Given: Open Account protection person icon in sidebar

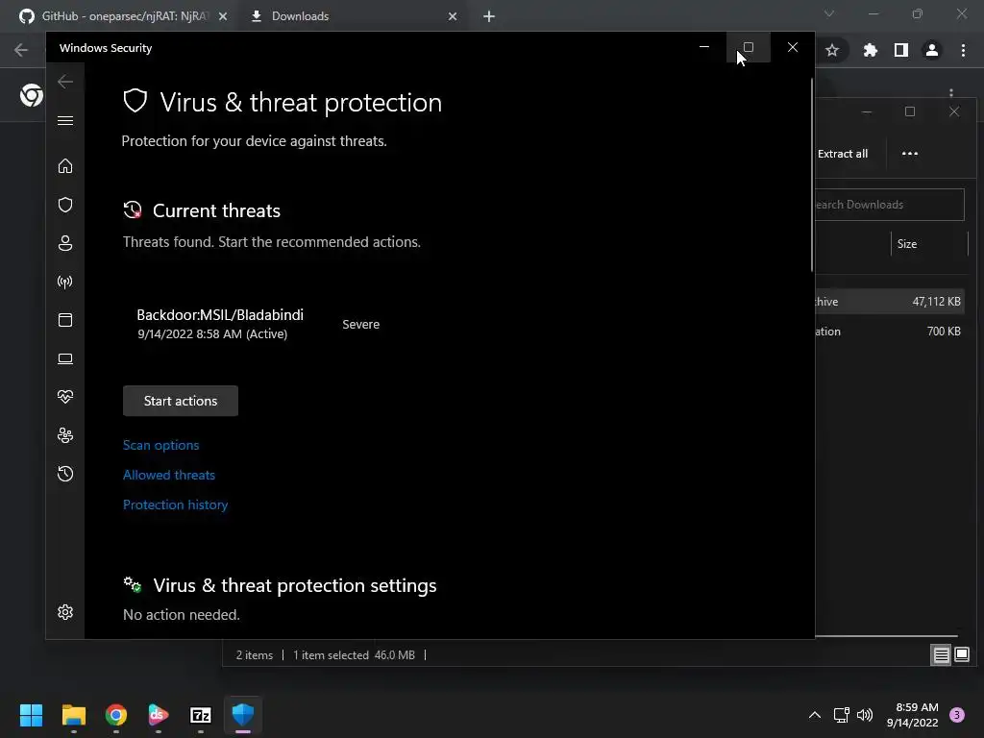Looking at the screenshot, I should click(65, 243).
